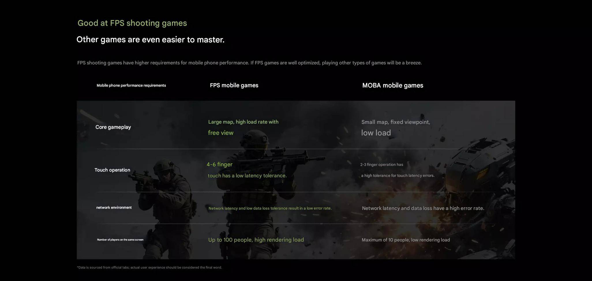
Task: Click gray text ending "high error rate."
Action: pyautogui.click(x=423, y=208)
